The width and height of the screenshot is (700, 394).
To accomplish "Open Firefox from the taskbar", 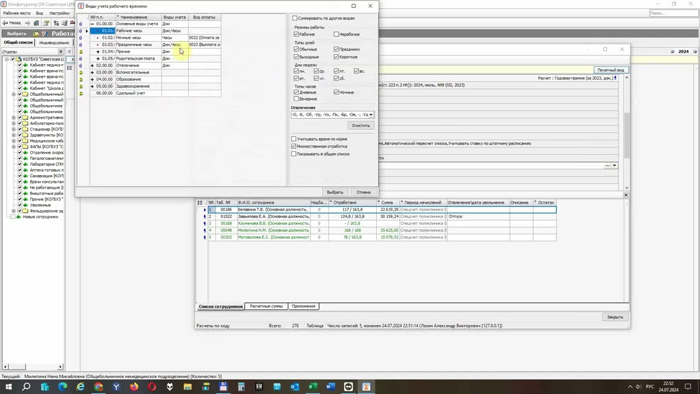I will (134, 387).
